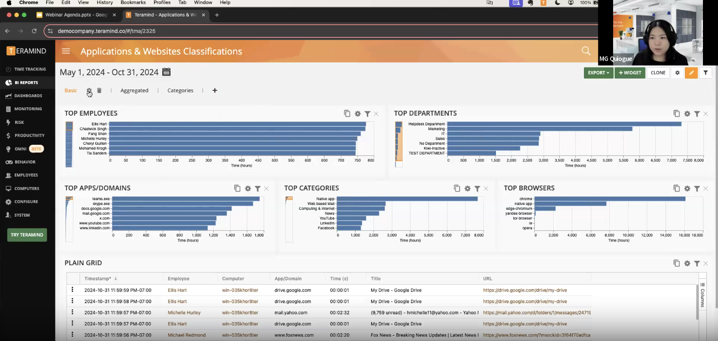This screenshot has width=718, height=341.
Task: Filter the Top Employees widget
Action: (x=367, y=113)
